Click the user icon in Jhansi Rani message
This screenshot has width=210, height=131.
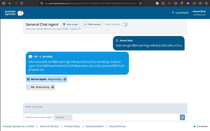(117, 41)
